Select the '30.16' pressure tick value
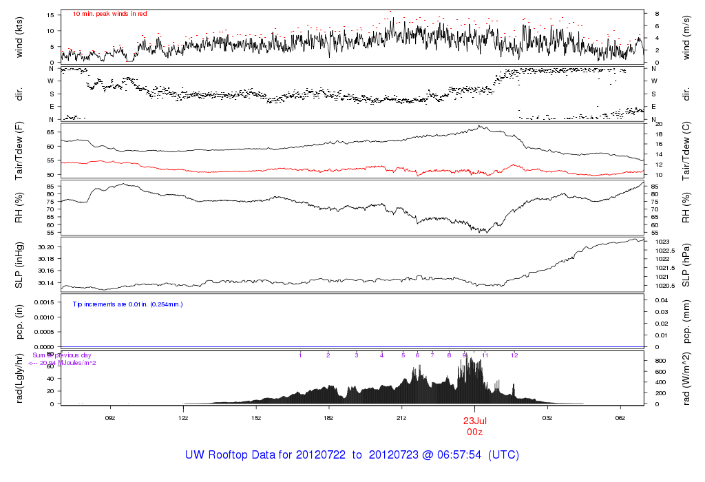705x482 pixels. [x=46, y=271]
